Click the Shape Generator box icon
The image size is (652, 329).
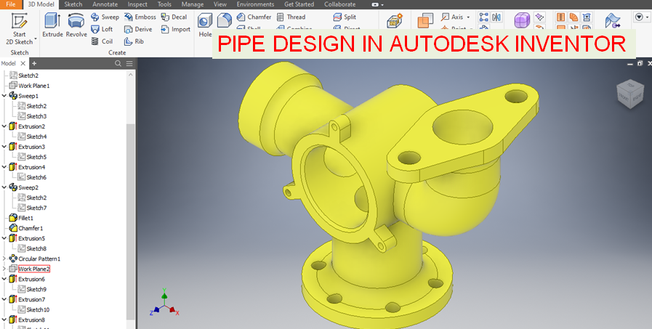pos(395,20)
